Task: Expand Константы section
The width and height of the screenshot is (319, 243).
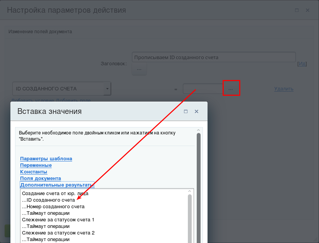Action: (34, 172)
